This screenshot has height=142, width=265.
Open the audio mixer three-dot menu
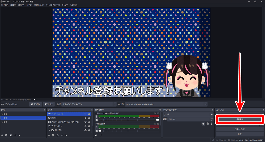(101, 135)
